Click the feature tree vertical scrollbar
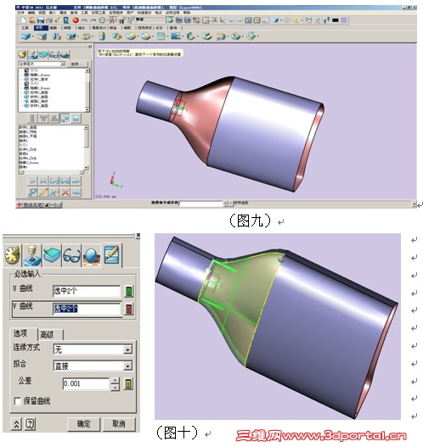 87,90
